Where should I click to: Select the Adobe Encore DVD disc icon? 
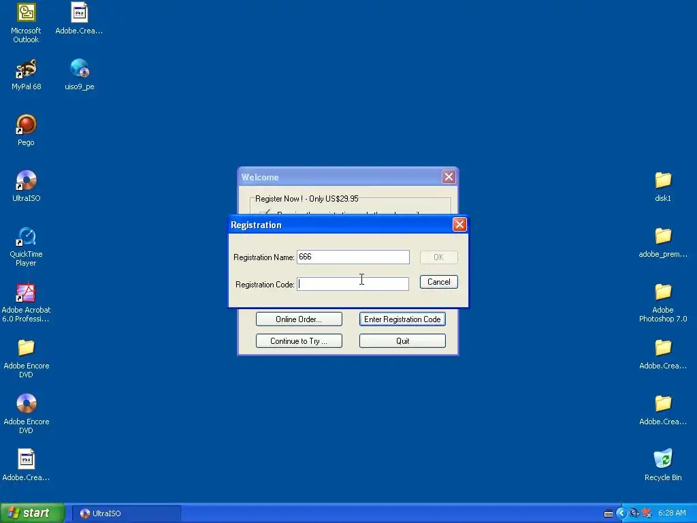27,413
